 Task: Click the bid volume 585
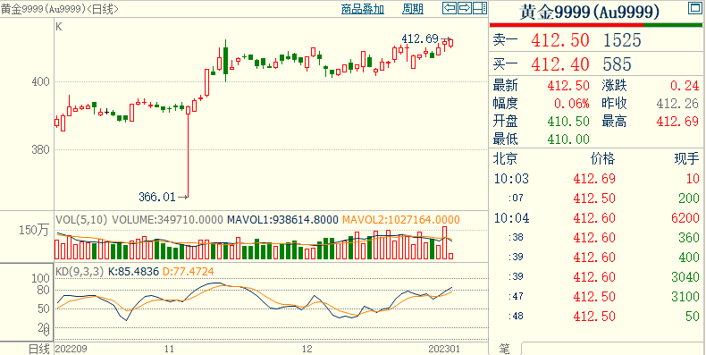[x=617, y=64]
